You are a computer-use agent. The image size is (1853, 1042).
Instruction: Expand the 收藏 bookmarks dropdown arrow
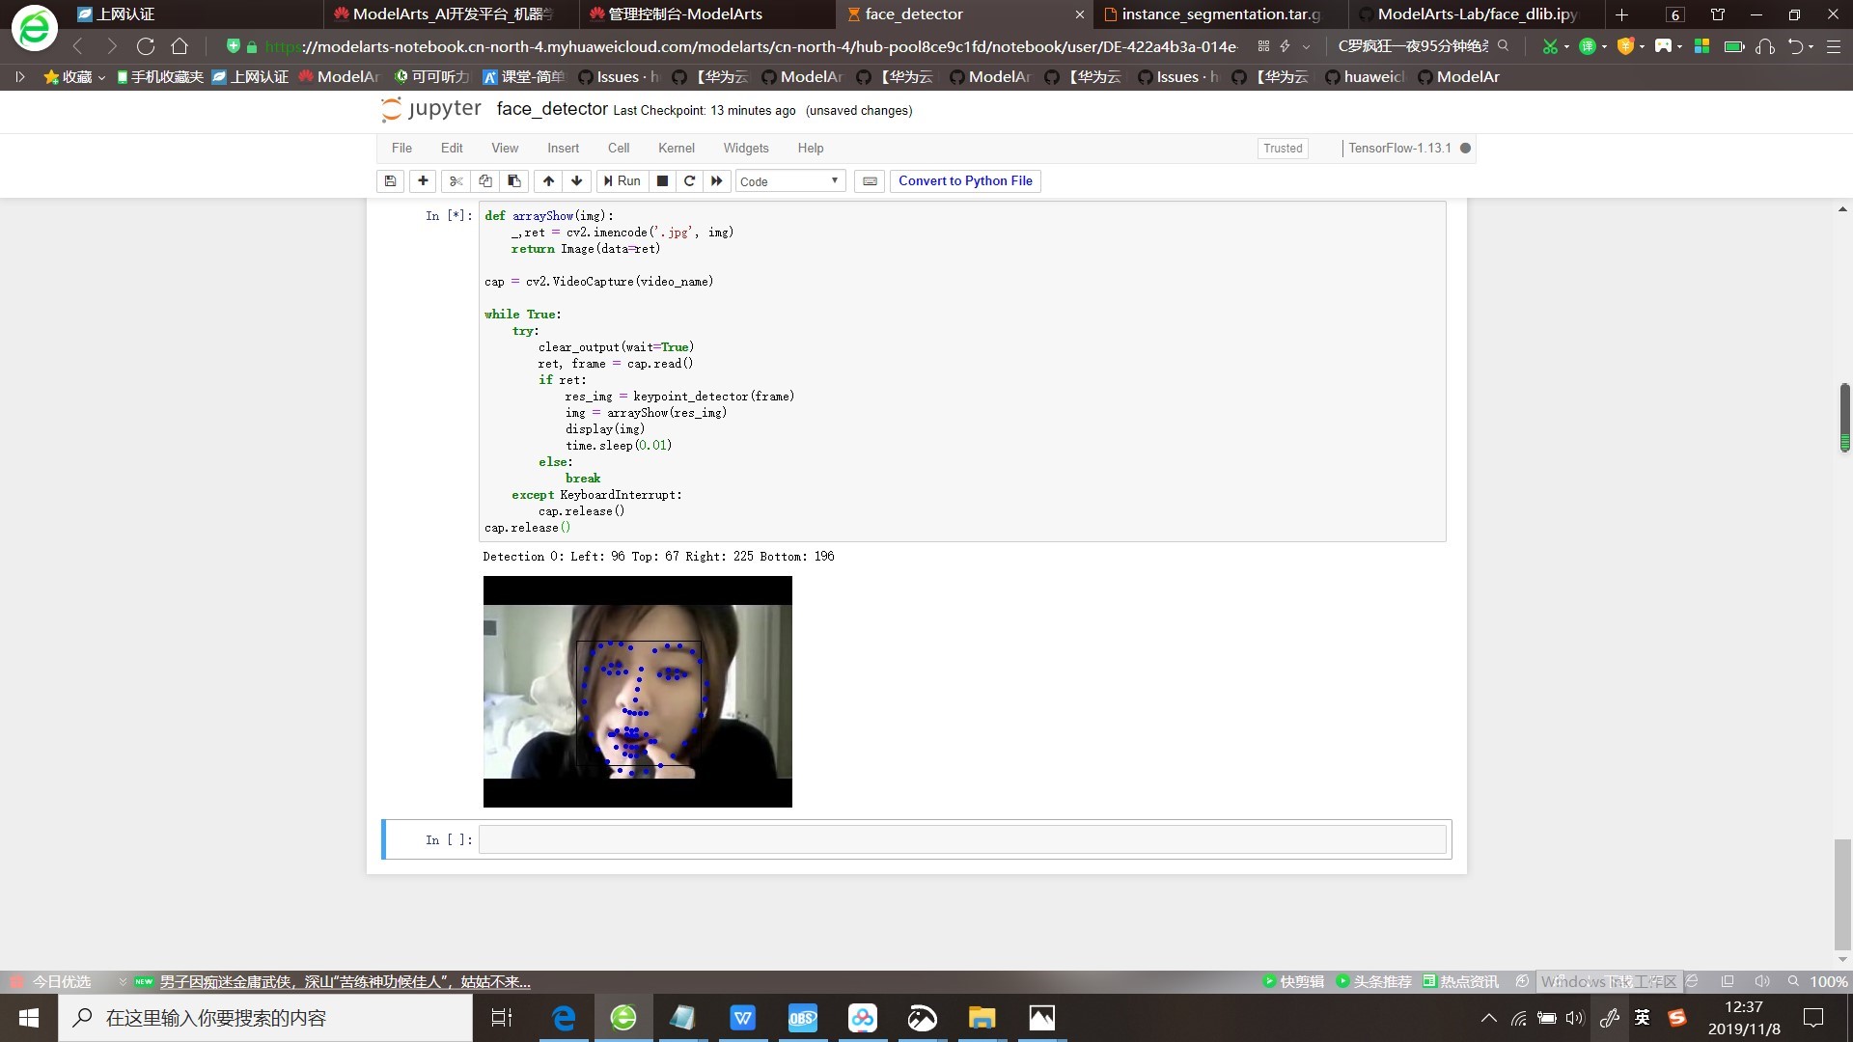pos(101,77)
